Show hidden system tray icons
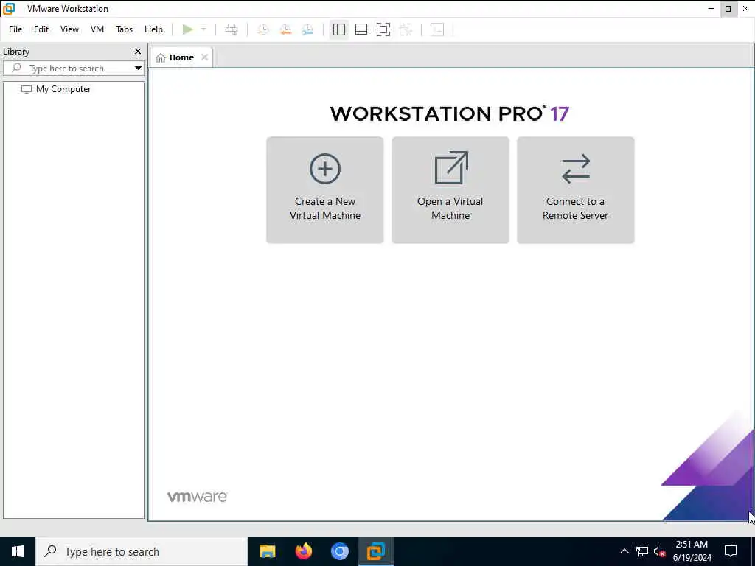The image size is (755, 566). coord(624,551)
